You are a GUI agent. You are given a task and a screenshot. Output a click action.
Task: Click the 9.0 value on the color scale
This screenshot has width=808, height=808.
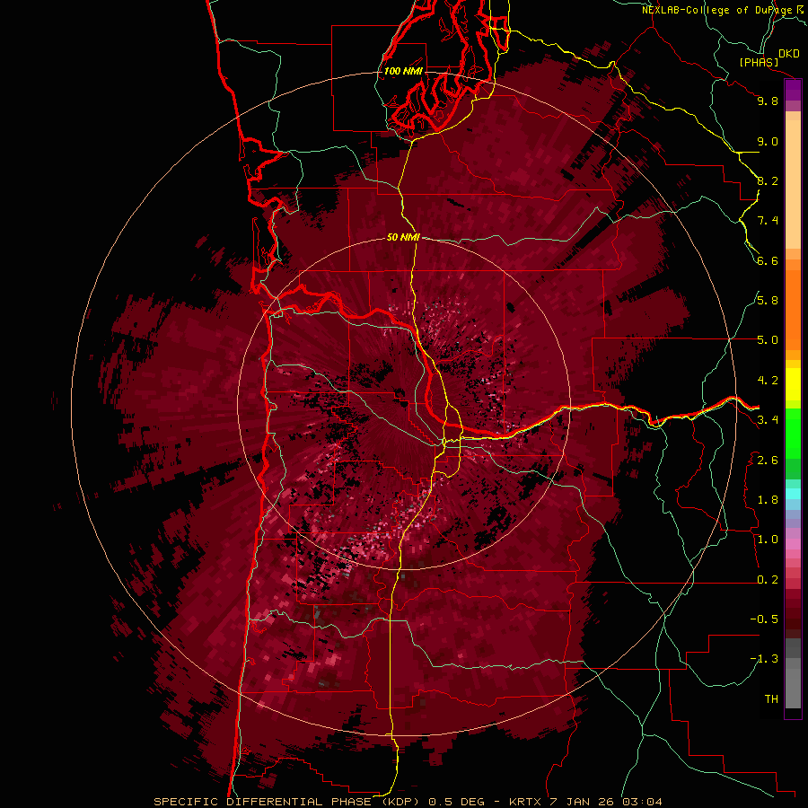point(768,141)
